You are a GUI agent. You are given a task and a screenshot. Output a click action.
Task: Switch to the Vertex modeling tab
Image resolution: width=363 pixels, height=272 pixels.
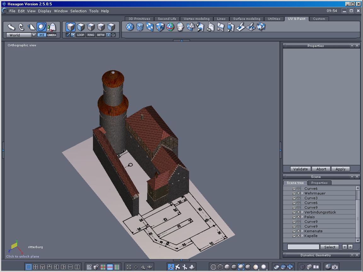pyautogui.click(x=196, y=19)
